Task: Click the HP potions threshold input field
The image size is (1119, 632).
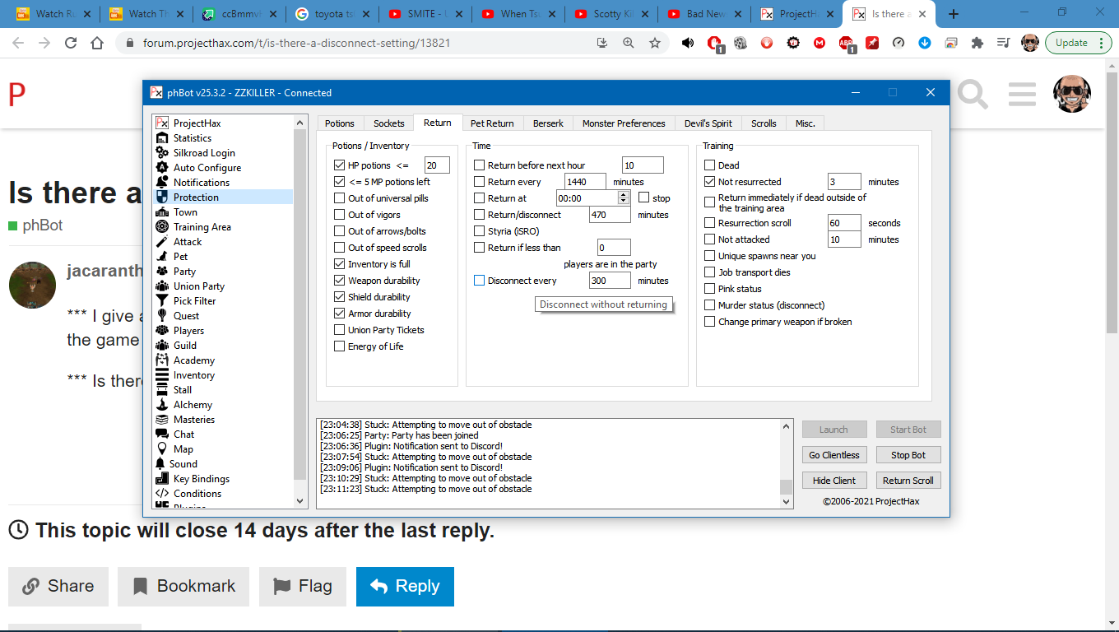Action: click(x=436, y=165)
